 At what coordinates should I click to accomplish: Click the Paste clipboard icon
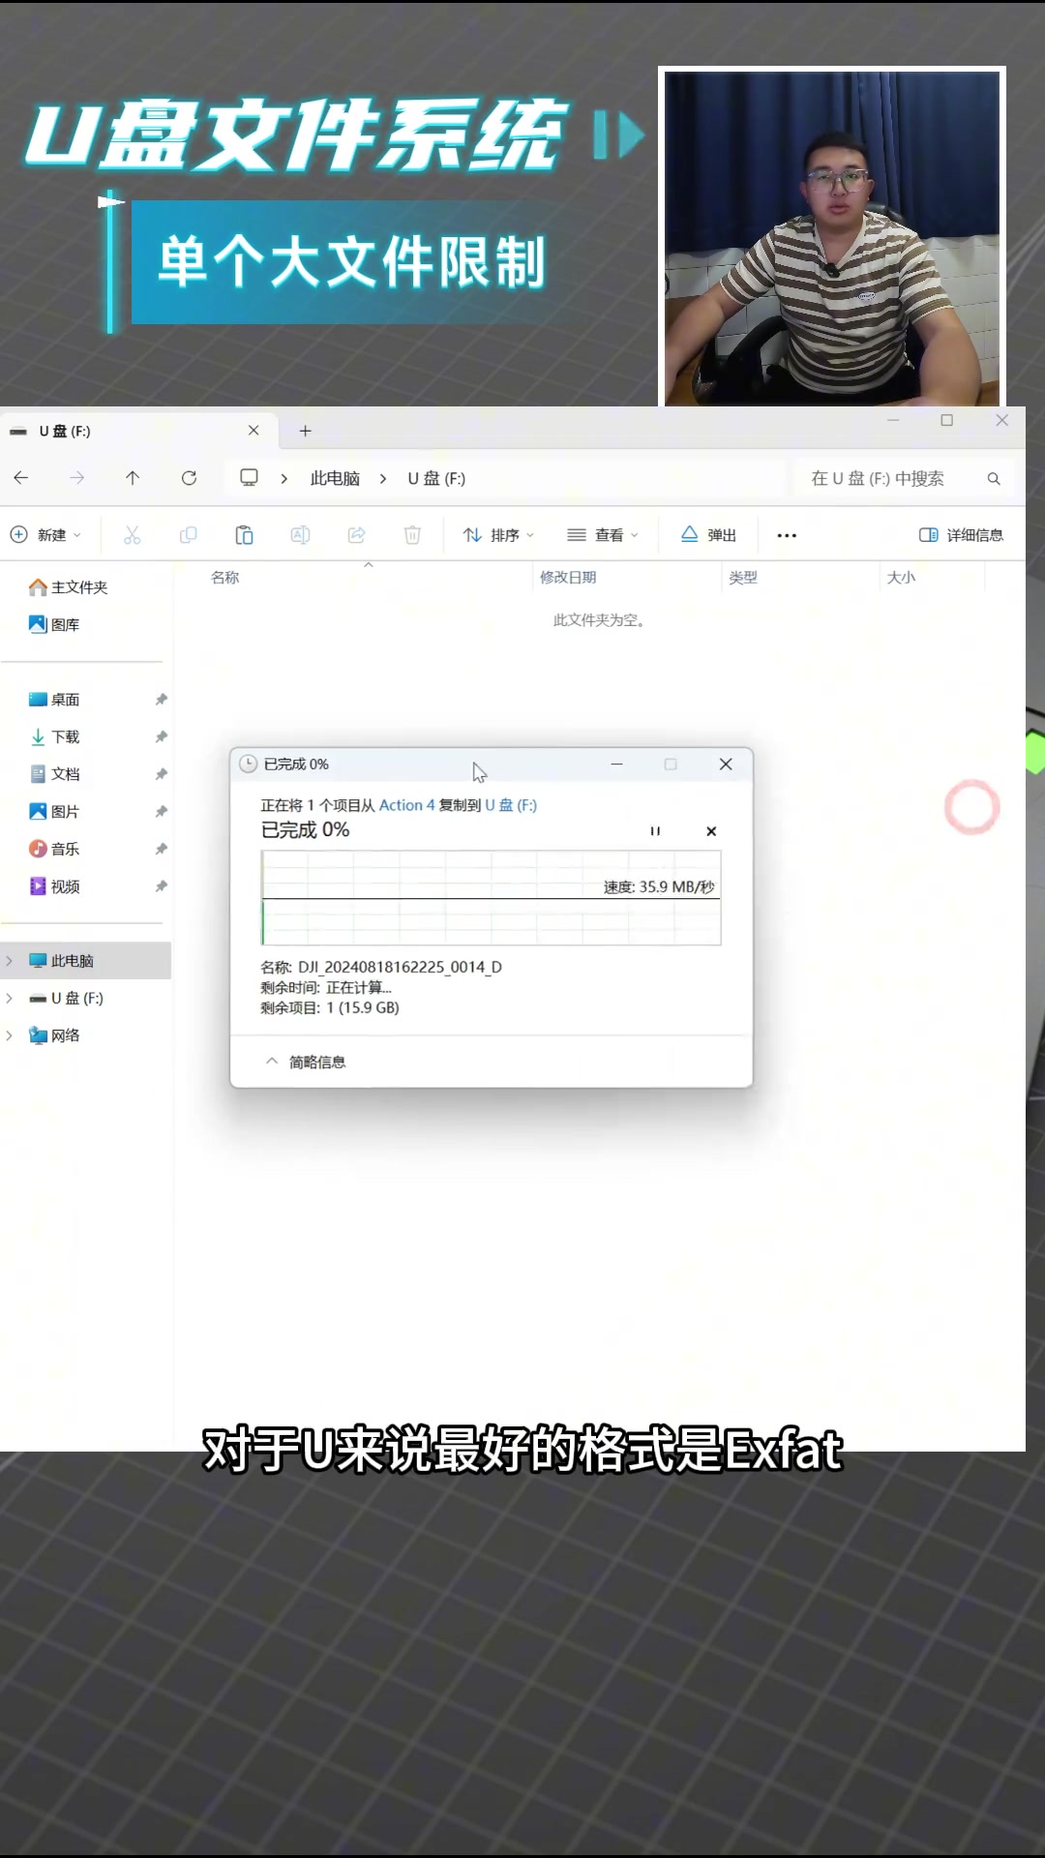point(245,535)
